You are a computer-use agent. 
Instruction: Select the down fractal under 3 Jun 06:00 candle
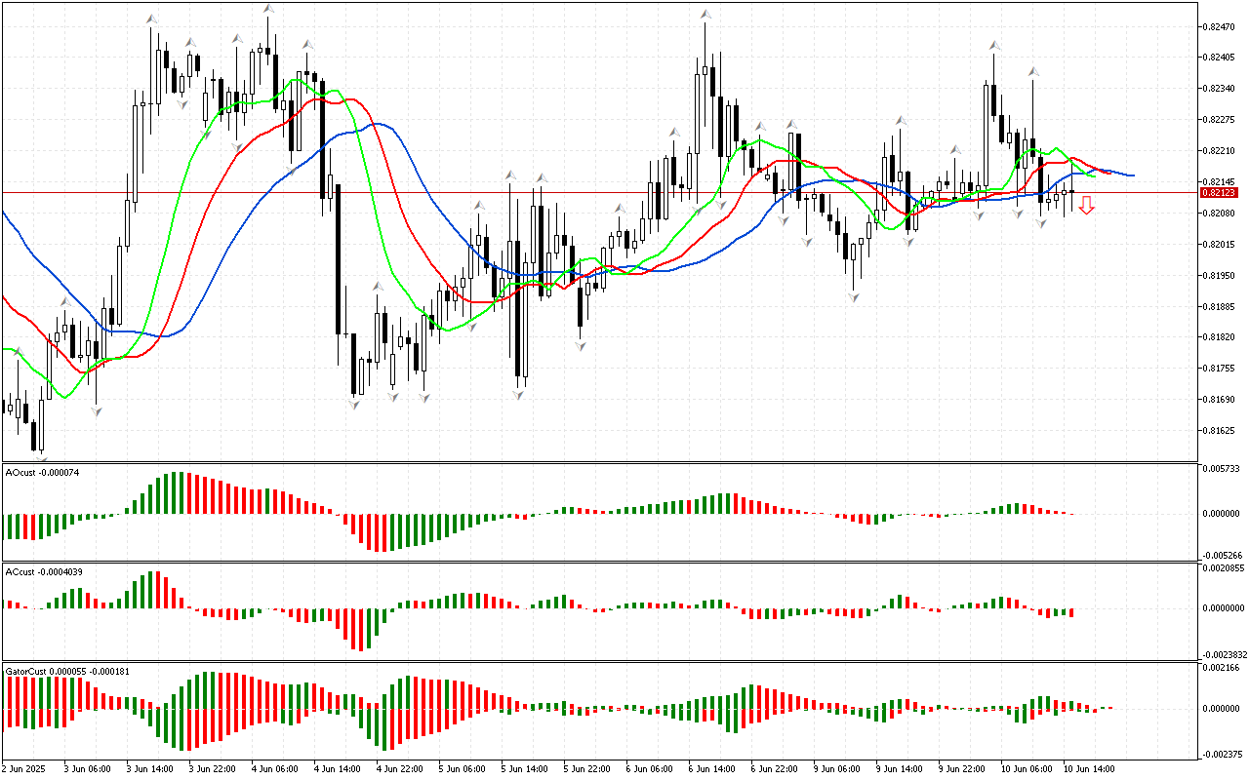coord(96,411)
